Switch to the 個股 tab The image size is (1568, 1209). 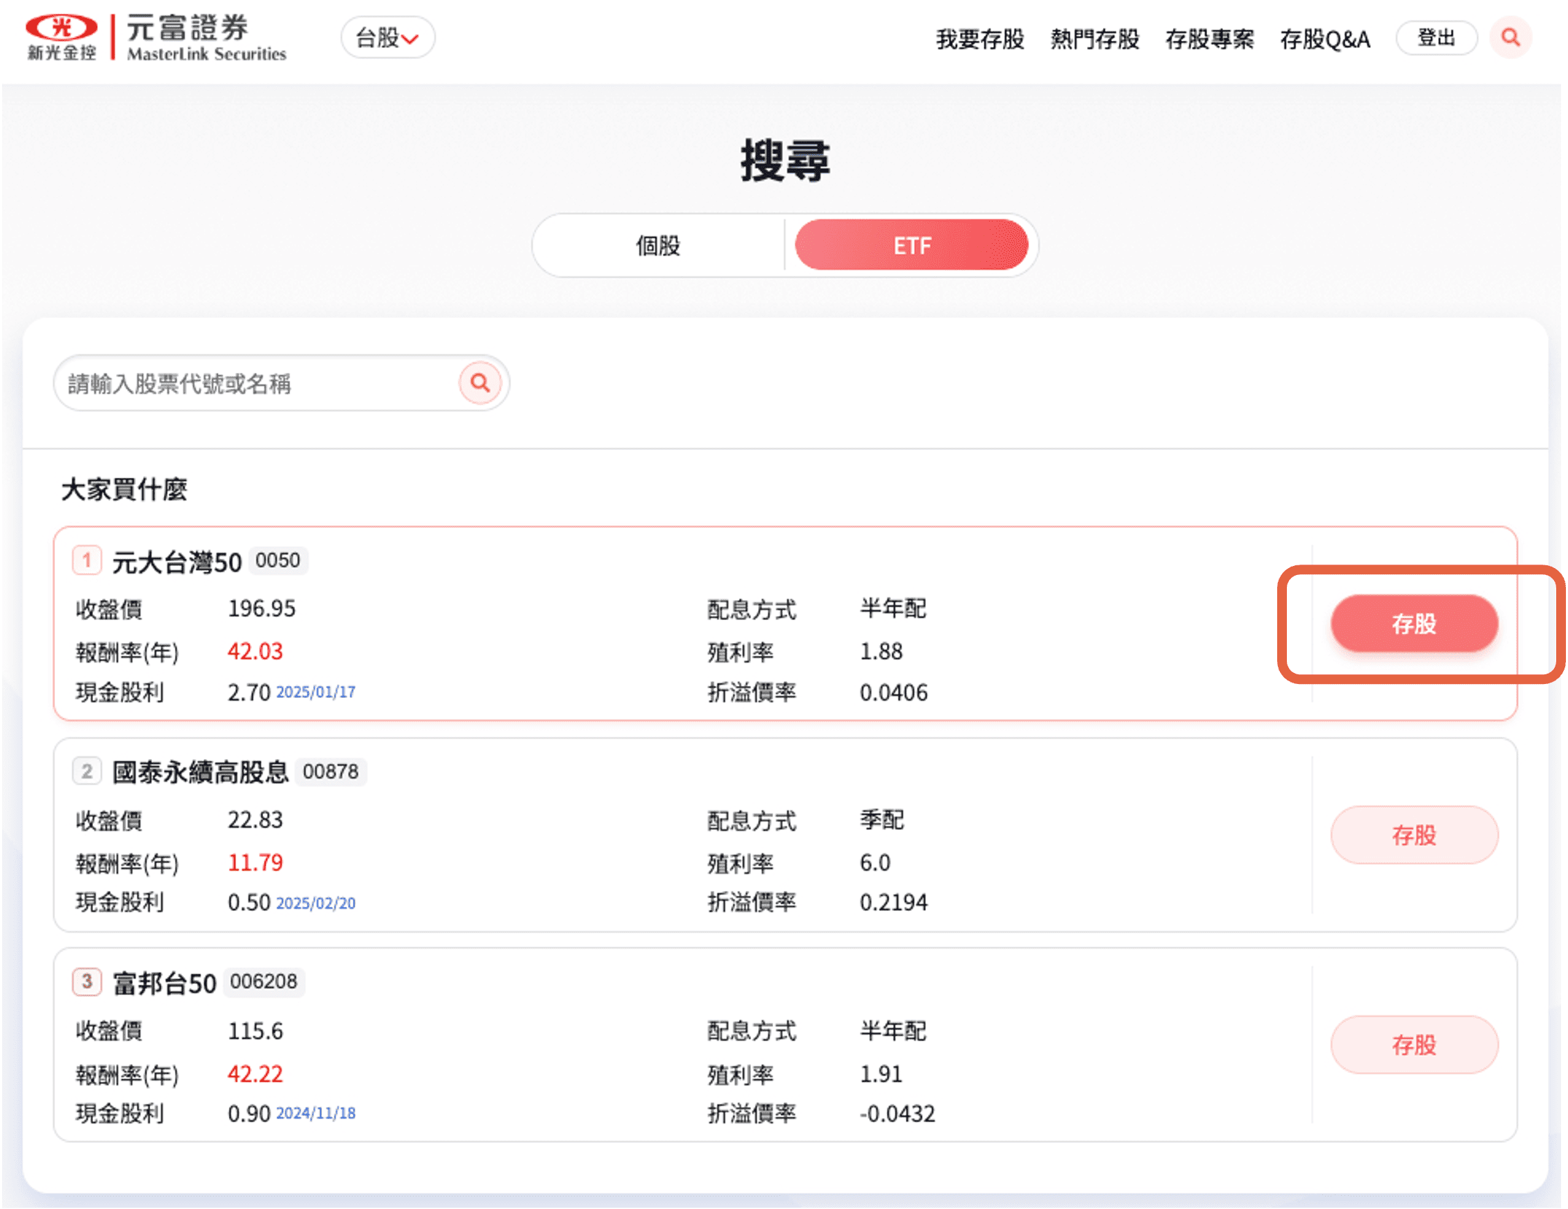(657, 246)
